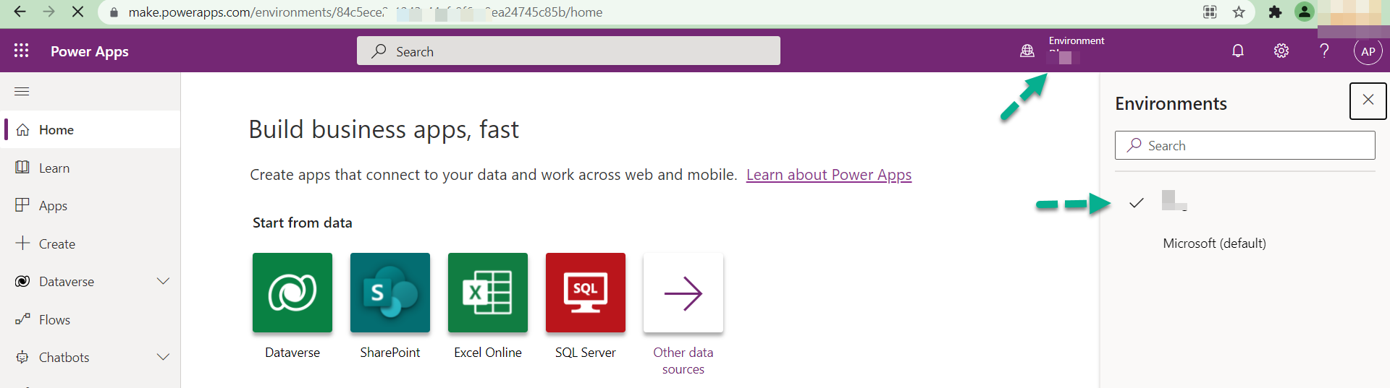Click the Power Apps title
1390x388 pixels.
click(90, 51)
